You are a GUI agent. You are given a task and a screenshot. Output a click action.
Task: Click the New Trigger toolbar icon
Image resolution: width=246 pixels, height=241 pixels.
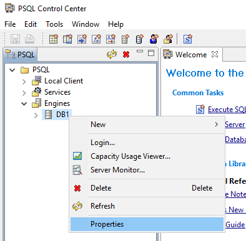pyautogui.click(x=111, y=39)
